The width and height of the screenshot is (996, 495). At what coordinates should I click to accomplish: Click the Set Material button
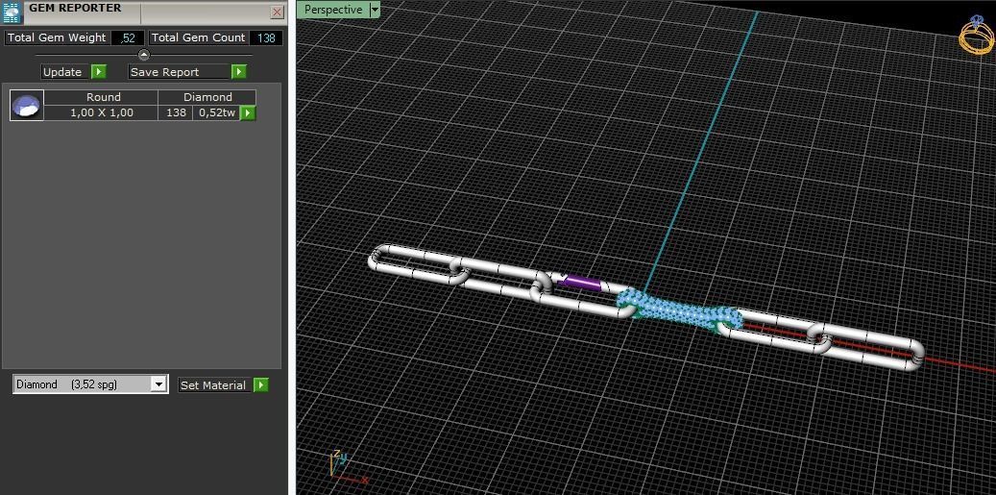213,385
